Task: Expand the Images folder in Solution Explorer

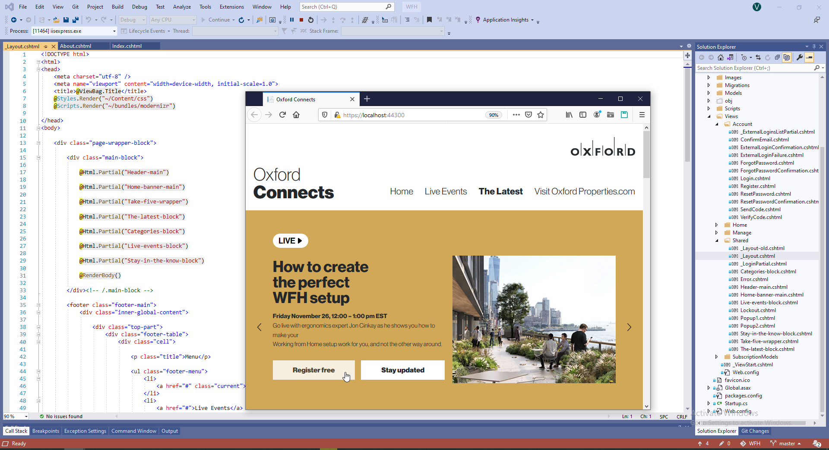Action: pyautogui.click(x=709, y=78)
